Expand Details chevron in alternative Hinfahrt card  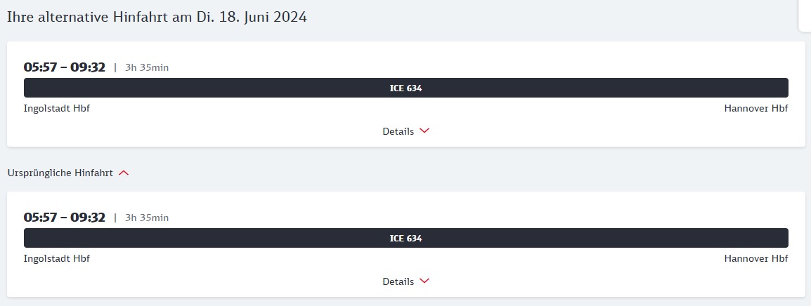[x=424, y=131]
